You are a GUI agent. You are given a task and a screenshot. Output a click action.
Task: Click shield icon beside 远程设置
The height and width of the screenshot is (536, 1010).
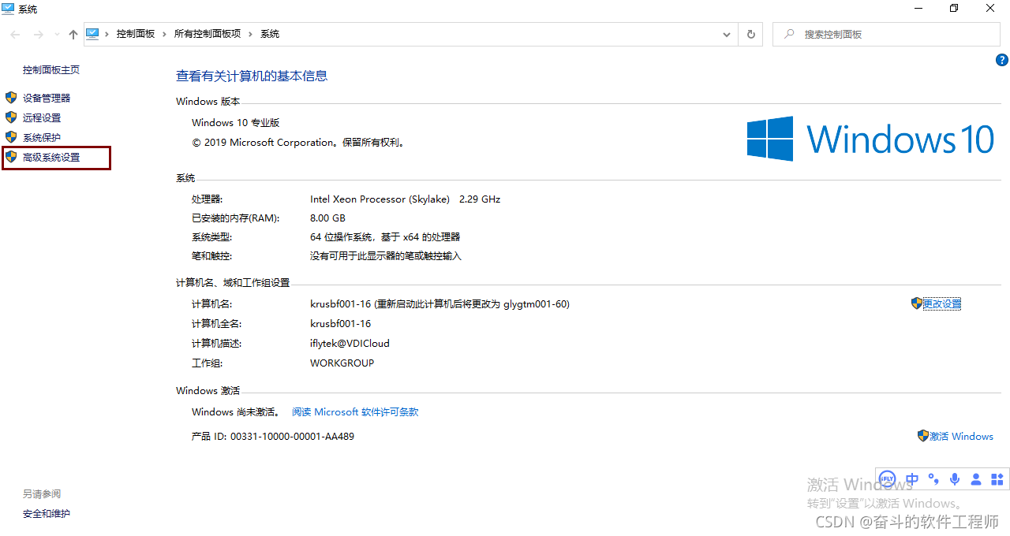click(11, 117)
